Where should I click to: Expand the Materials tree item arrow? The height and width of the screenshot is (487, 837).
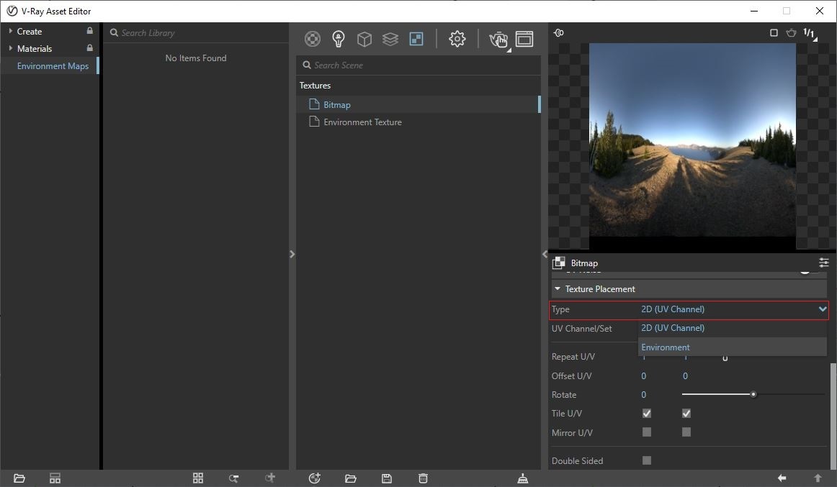(10, 48)
